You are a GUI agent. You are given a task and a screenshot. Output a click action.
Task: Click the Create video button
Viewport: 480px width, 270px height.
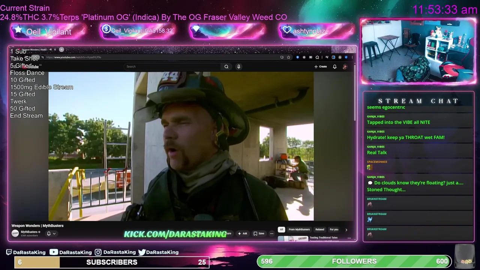pos(321,66)
